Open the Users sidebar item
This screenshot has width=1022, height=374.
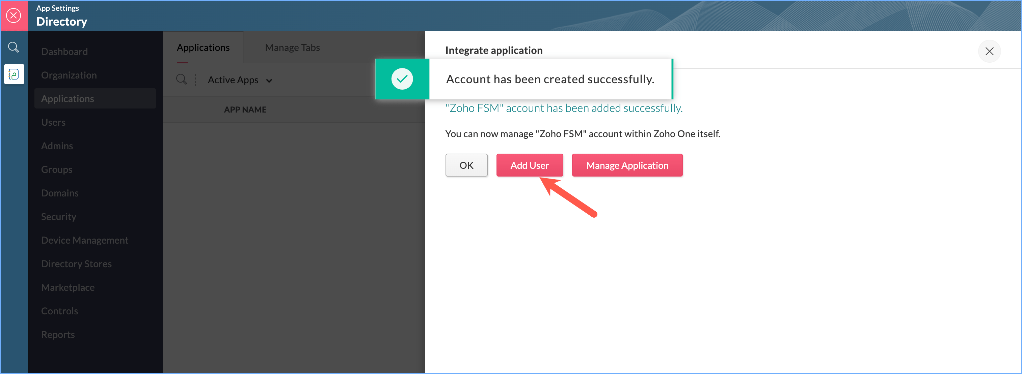point(53,122)
